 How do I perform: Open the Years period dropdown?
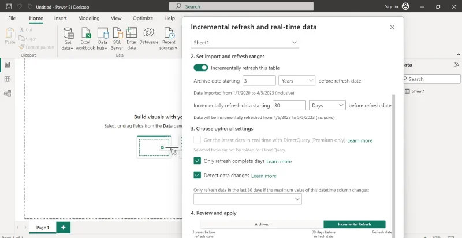tap(297, 81)
